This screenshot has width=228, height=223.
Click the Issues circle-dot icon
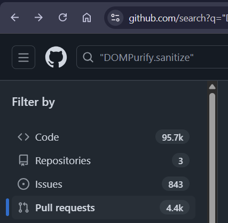click(23, 184)
